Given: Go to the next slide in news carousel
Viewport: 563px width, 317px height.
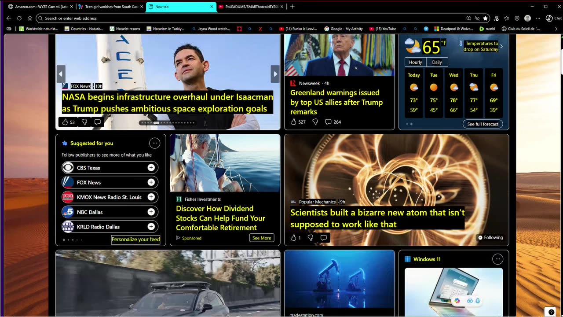Looking at the screenshot, I should 275,74.
